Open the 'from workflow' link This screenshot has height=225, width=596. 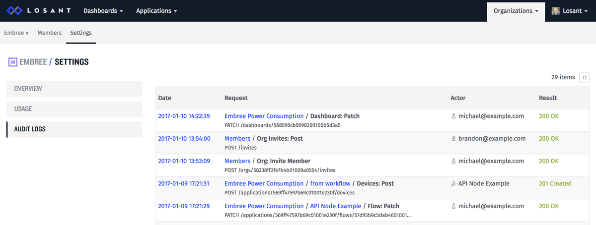click(330, 184)
